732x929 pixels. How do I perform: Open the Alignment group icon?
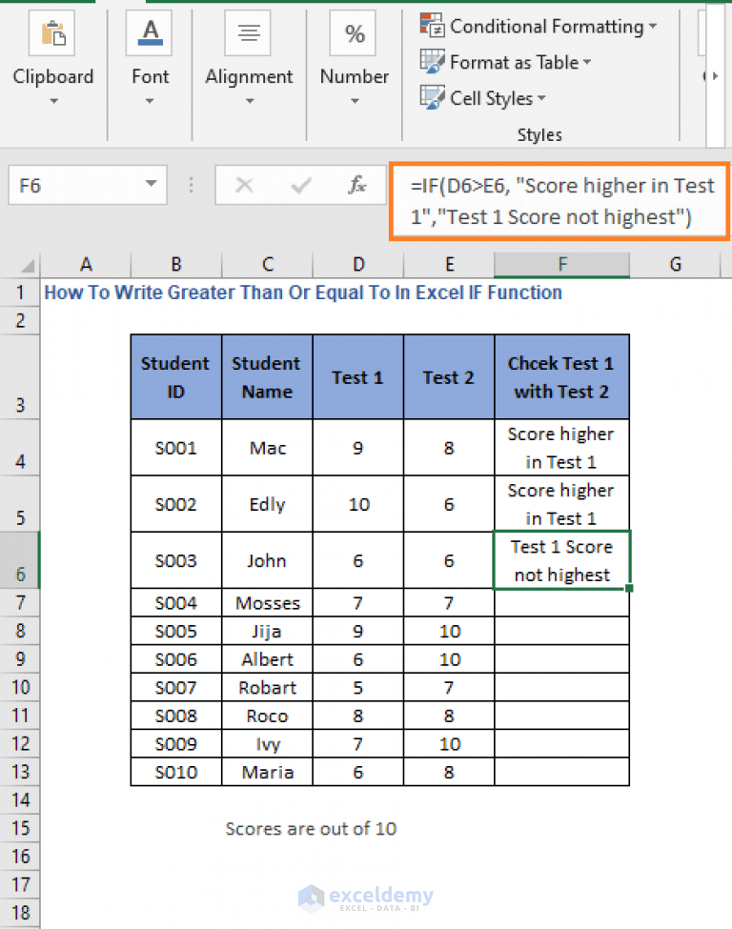click(249, 33)
